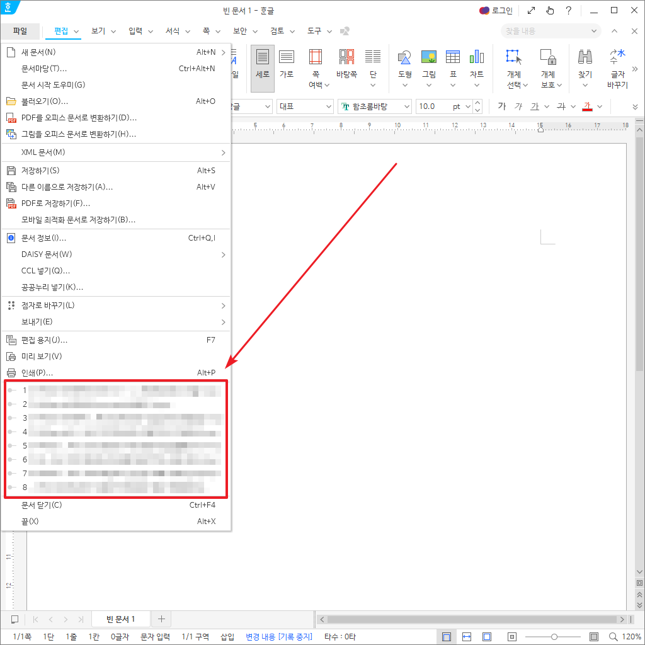The width and height of the screenshot is (645, 645).
Task: Select the 세로 page orientation icon
Action: point(263,68)
